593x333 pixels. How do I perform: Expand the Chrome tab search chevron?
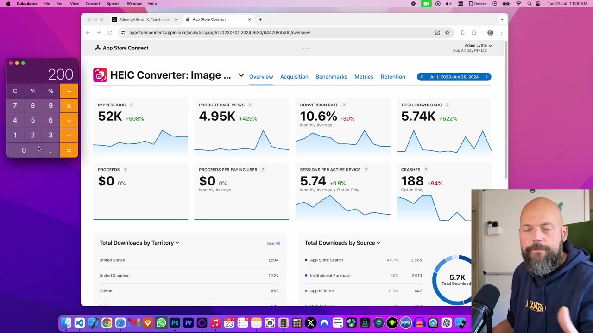[502, 19]
